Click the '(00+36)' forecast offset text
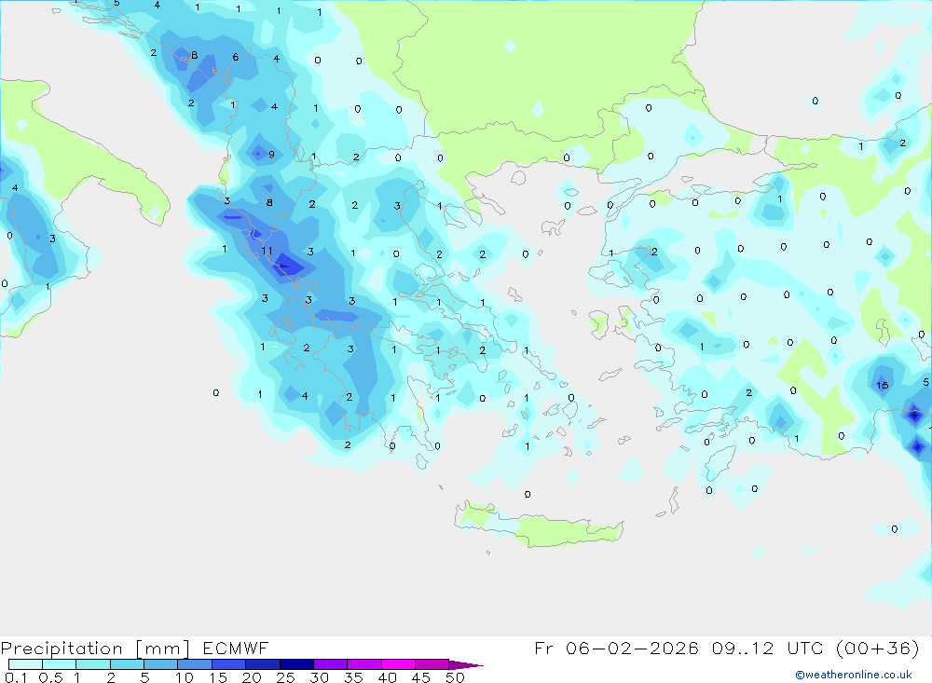This screenshot has width=932, height=683. pyautogui.click(x=877, y=648)
